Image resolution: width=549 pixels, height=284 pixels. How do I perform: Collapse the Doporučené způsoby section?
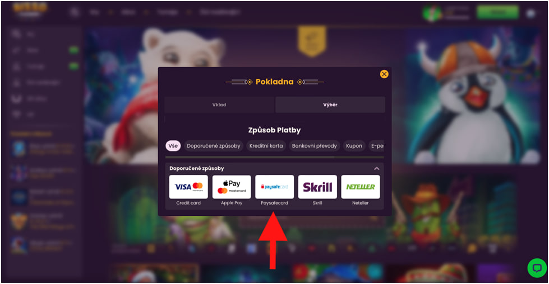tap(377, 168)
